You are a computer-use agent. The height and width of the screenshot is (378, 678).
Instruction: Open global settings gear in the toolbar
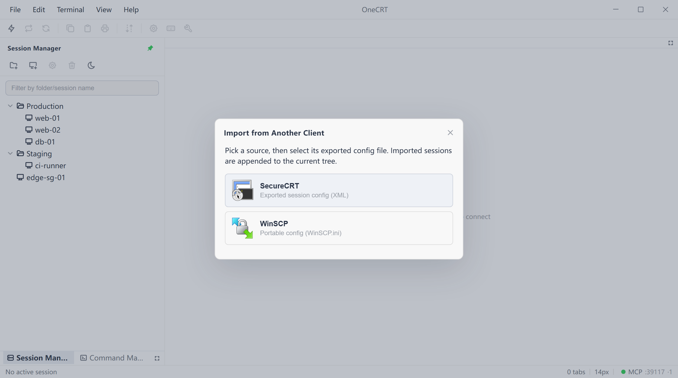pos(154,28)
